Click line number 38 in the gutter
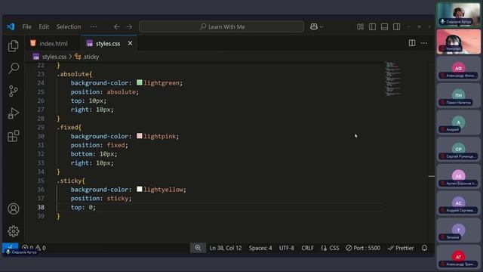Viewport: 483px width, 272px height. [x=41, y=207]
